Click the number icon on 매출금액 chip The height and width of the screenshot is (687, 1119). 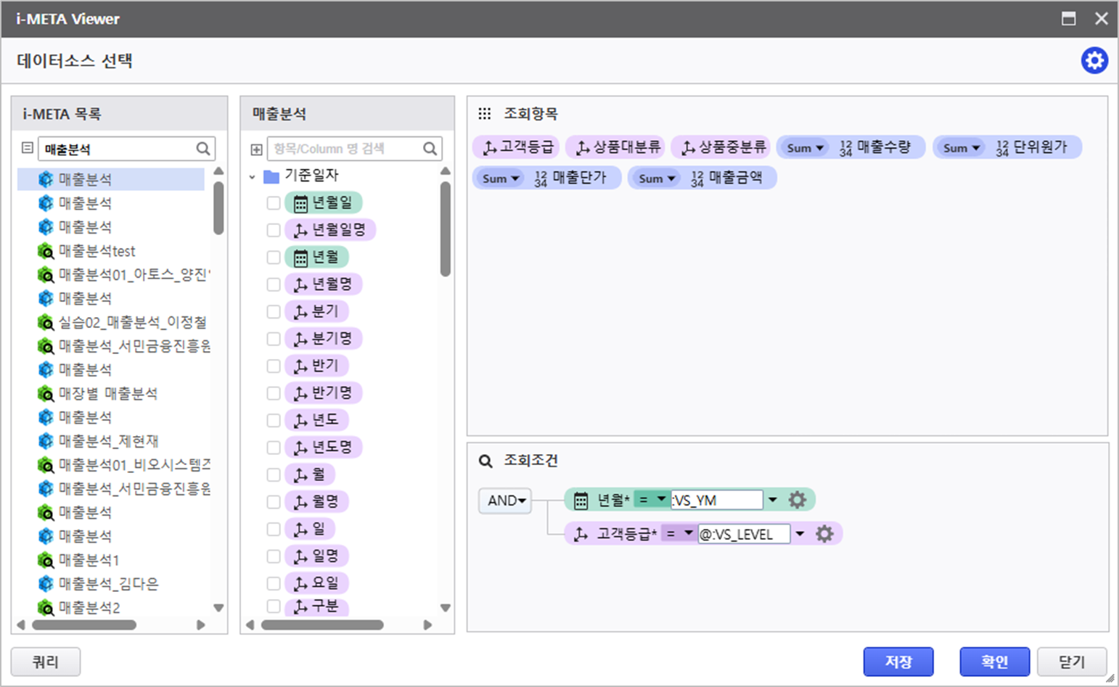click(x=697, y=178)
